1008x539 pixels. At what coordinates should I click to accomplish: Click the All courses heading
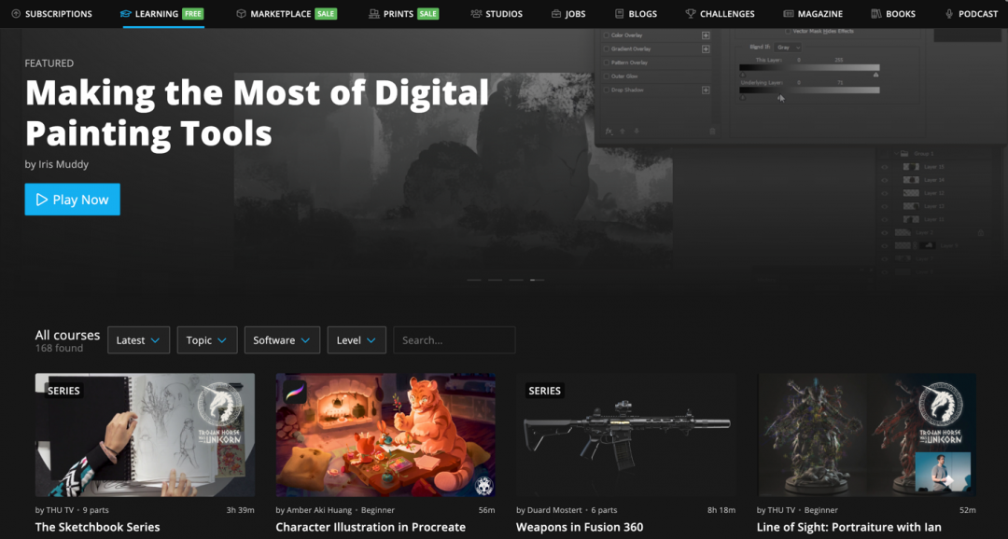pos(67,335)
